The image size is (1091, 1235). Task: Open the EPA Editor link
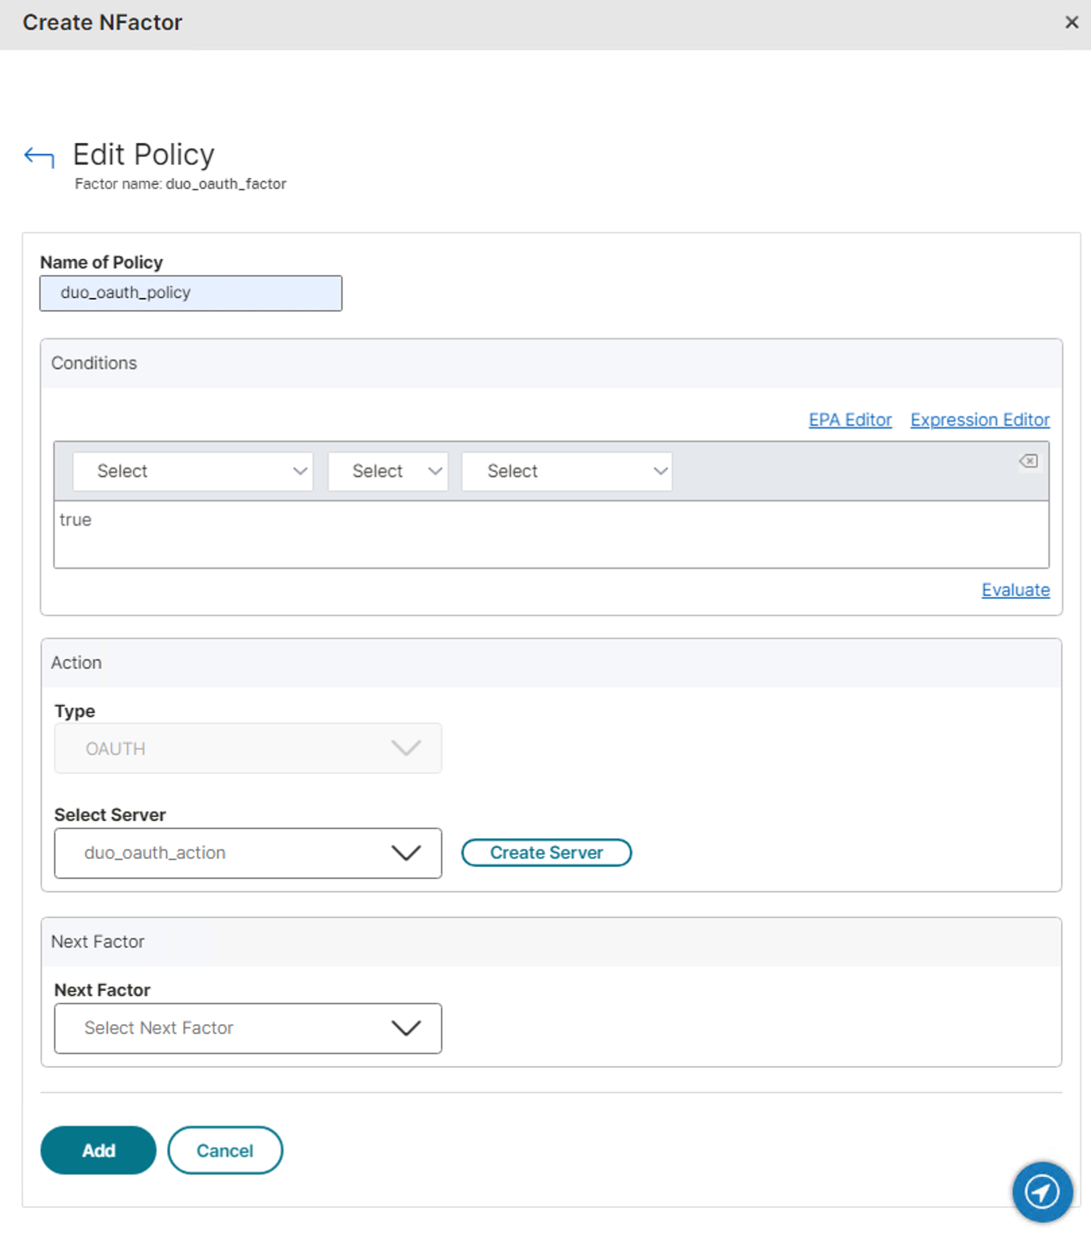pyautogui.click(x=850, y=420)
